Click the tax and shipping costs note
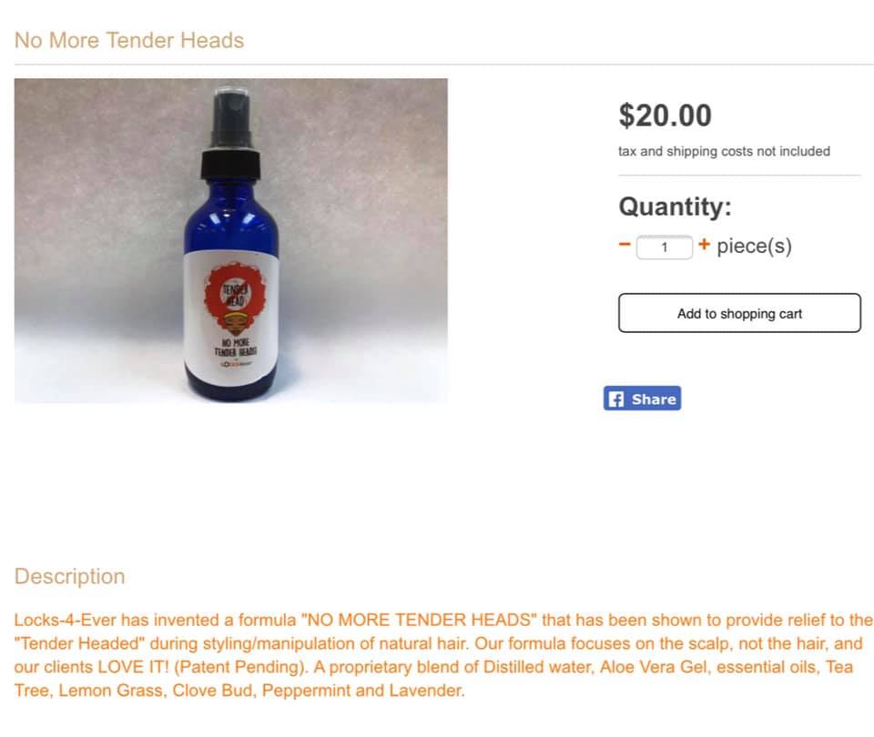874x737 pixels. [x=724, y=152]
